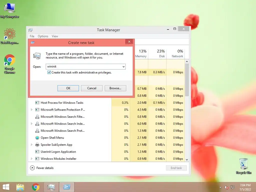Click the 0.3% CPU value
The image size is (256, 192).
point(125,103)
